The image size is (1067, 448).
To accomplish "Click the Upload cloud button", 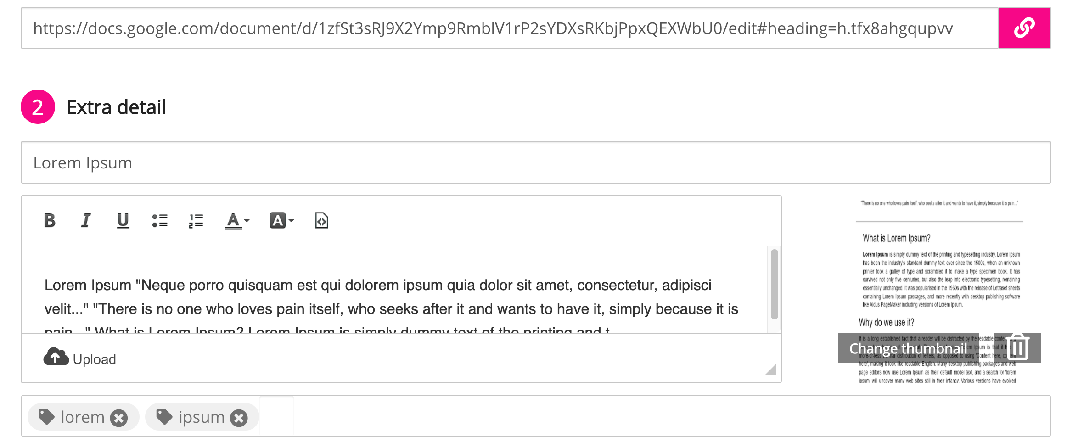I will (x=80, y=358).
